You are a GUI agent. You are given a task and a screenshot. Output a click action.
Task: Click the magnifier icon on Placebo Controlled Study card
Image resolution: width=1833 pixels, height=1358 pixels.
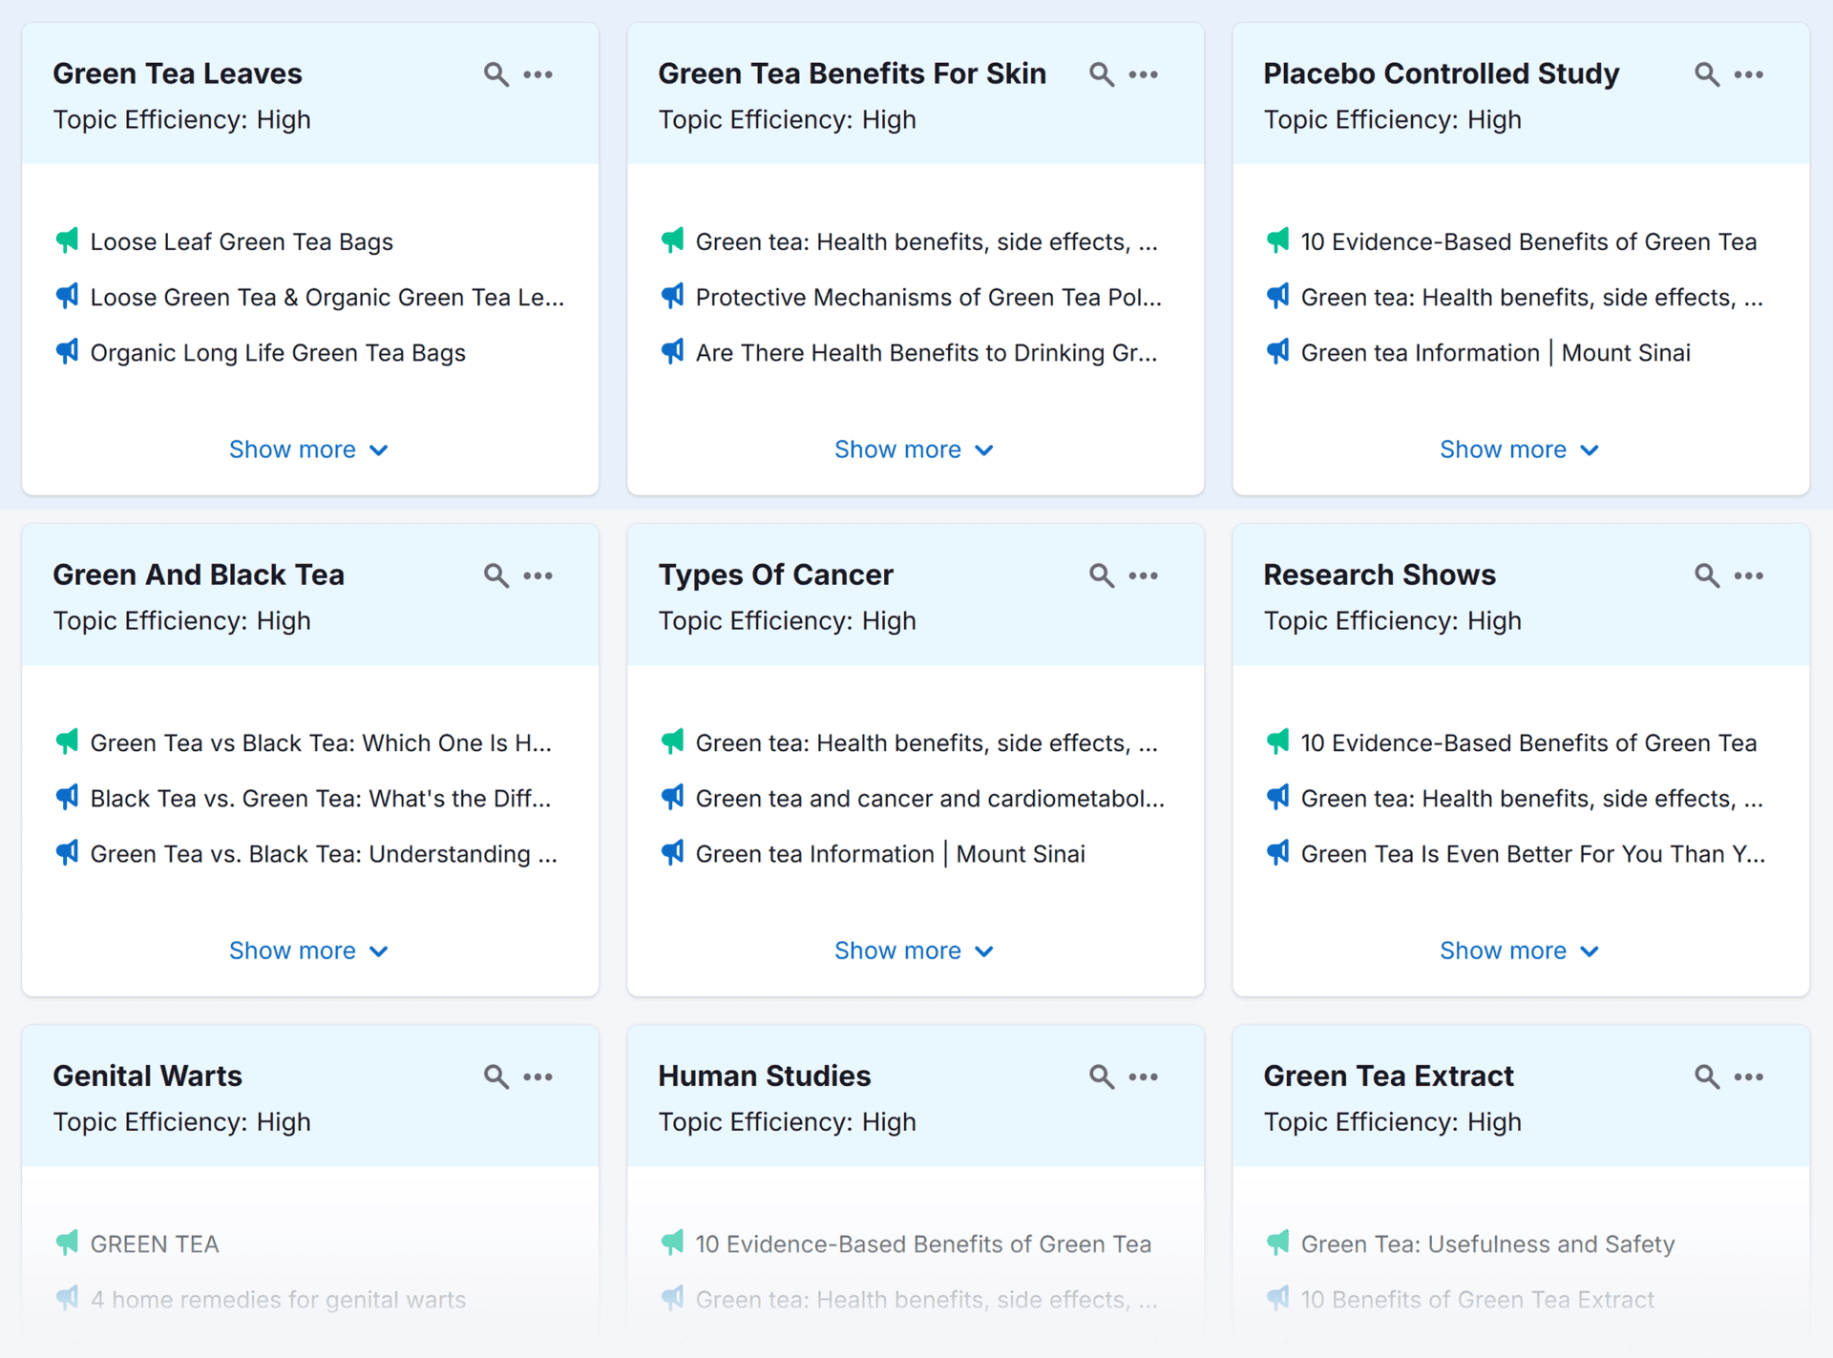coord(1706,73)
